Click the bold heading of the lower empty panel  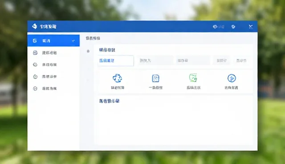click(x=109, y=101)
